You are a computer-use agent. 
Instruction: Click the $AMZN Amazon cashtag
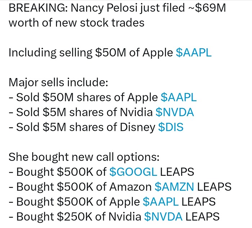click(174, 187)
